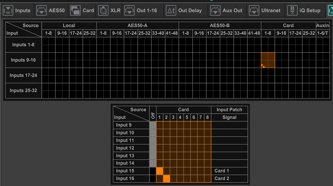Screen dimensions: 333x186
Task: Route Card 8 to Input 16
Action: pyautogui.click(x=207, y=178)
